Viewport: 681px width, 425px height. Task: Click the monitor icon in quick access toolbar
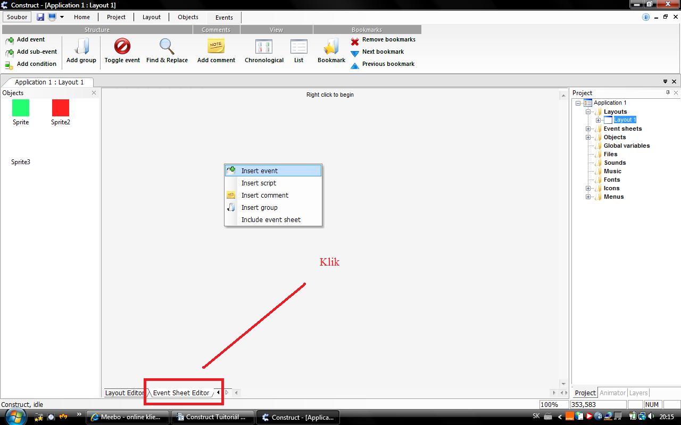52,17
